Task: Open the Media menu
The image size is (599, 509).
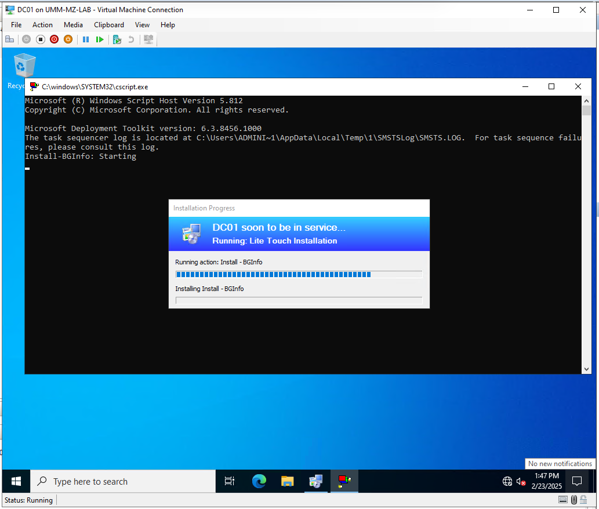Action: click(73, 25)
